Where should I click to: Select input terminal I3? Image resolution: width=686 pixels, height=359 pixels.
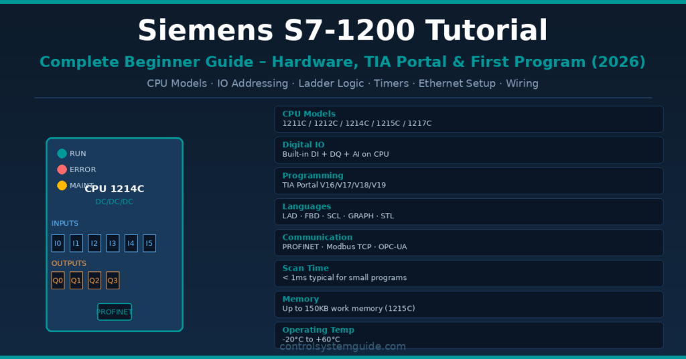[113, 244]
